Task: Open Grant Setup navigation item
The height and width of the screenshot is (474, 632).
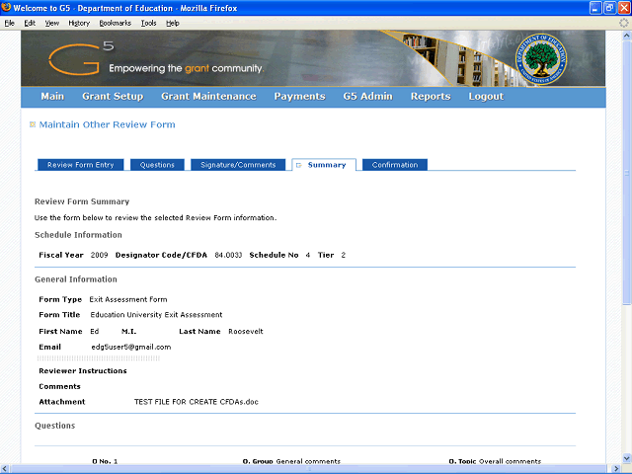Action: point(113,97)
